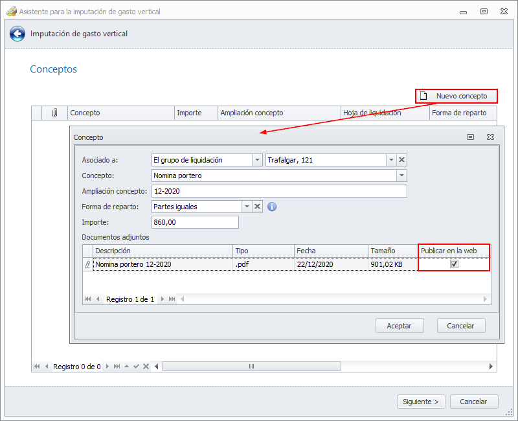Show info about Forma de reparto
Image resolution: width=518 pixels, height=421 pixels.
tap(271, 207)
